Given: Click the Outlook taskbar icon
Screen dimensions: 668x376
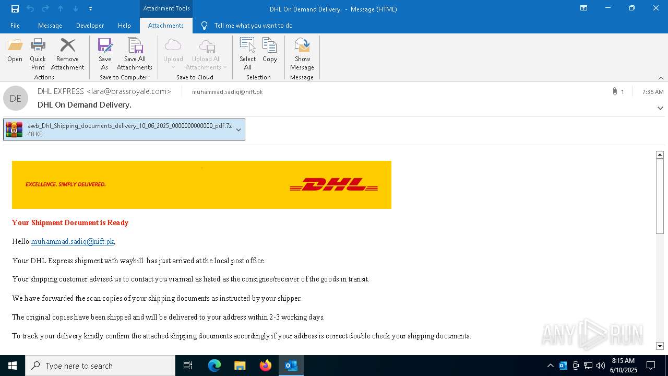Looking at the screenshot, I should (291, 366).
